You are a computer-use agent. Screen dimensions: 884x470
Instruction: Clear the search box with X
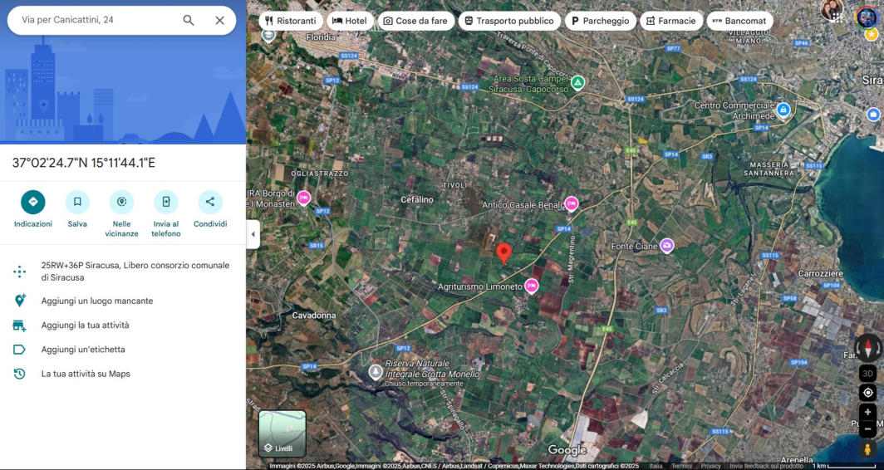click(x=220, y=20)
